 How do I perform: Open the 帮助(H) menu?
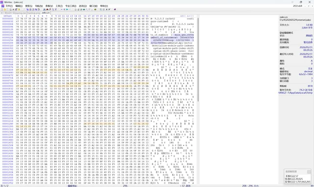(104, 6)
